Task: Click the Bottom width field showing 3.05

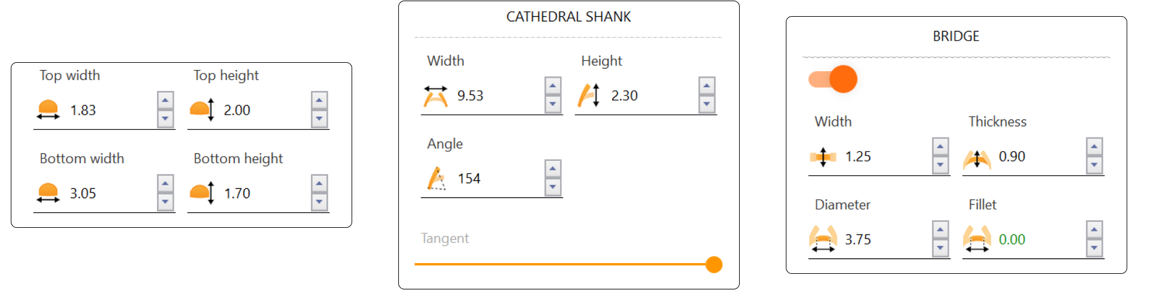Action: (108, 194)
